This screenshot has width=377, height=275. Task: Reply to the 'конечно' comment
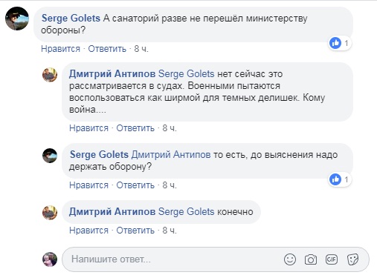[x=135, y=231]
